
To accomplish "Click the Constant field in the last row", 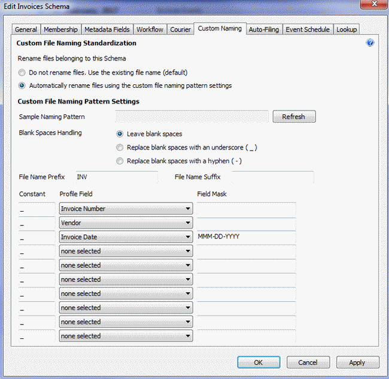I will (x=37, y=336).
